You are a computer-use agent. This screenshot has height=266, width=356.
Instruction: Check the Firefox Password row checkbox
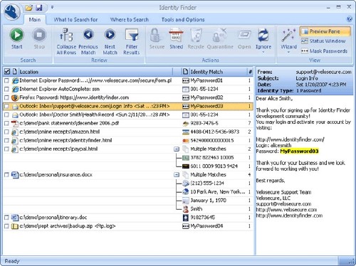(x=6, y=97)
